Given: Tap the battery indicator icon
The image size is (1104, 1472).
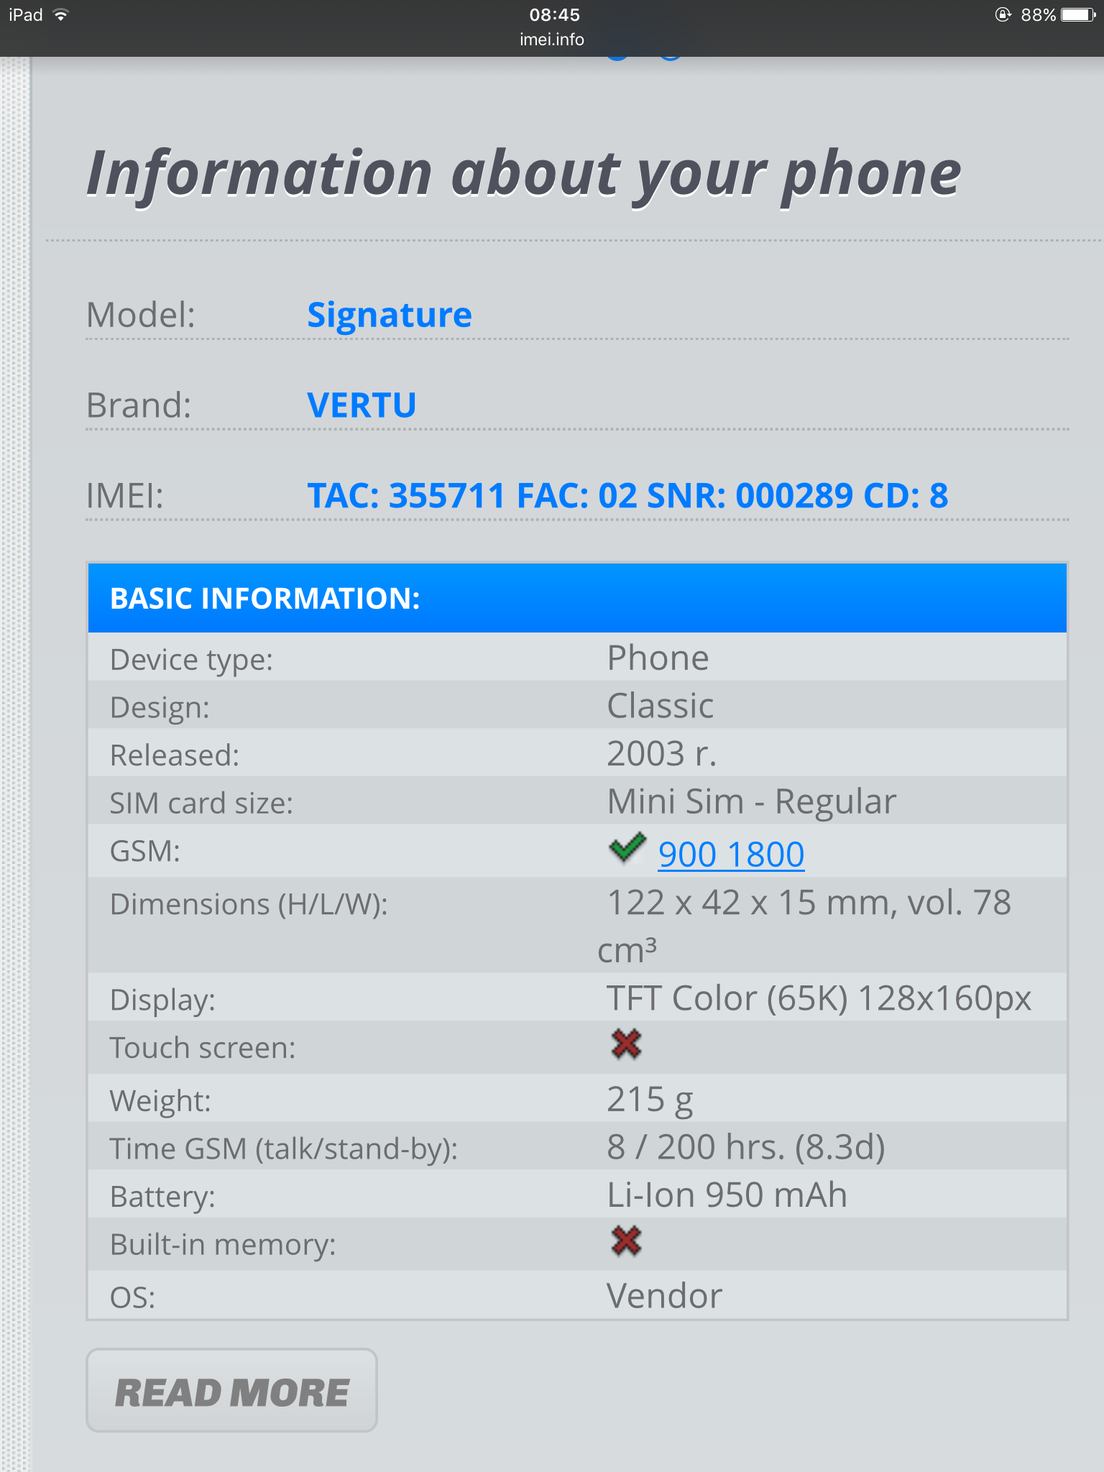Looking at the screenshot, I should pos(1078,15).
